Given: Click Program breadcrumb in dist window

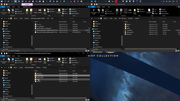Looking at the screenshot, I should pos(27,19).
